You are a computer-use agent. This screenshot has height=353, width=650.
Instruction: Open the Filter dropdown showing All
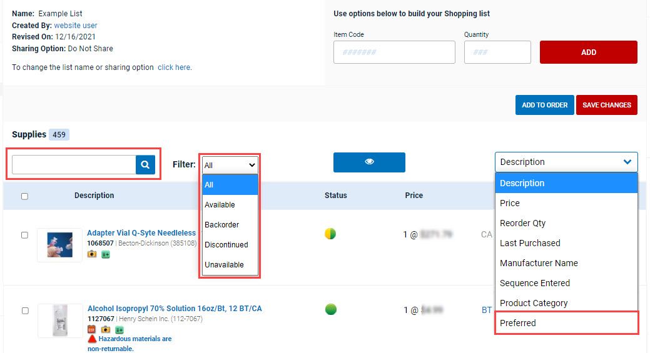230,165
